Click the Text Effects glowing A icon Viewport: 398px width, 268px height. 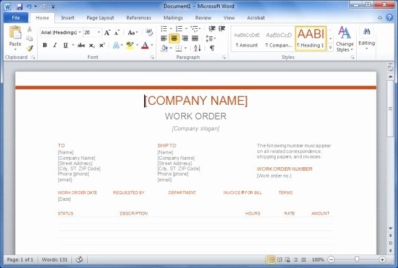pos(116,45)
